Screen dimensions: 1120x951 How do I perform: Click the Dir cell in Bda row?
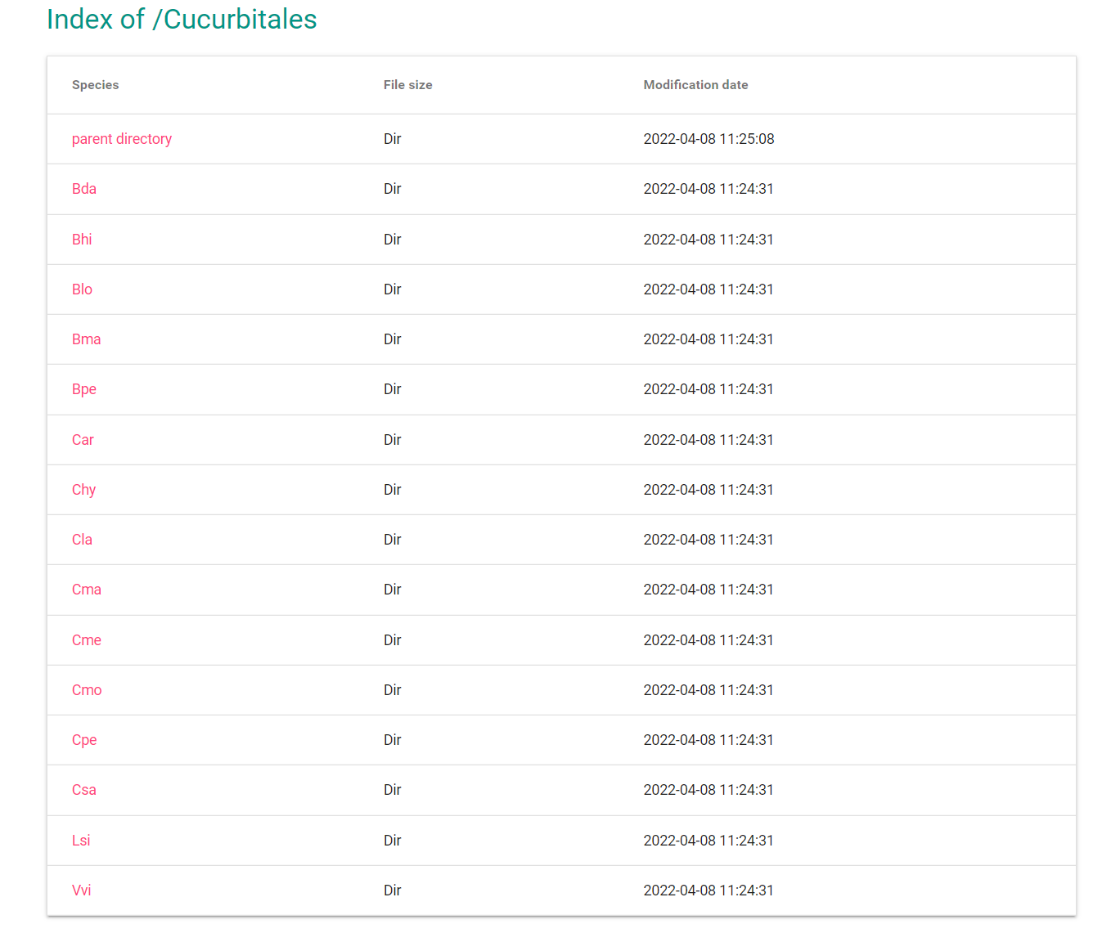pyautogui.click(x=393, y=189)
